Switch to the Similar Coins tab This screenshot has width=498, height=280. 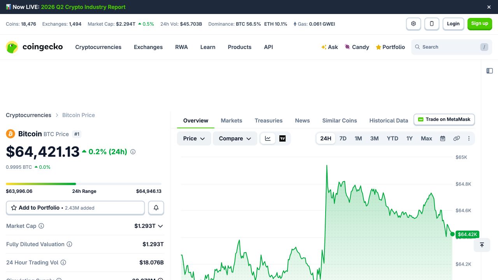pos(340,121)
